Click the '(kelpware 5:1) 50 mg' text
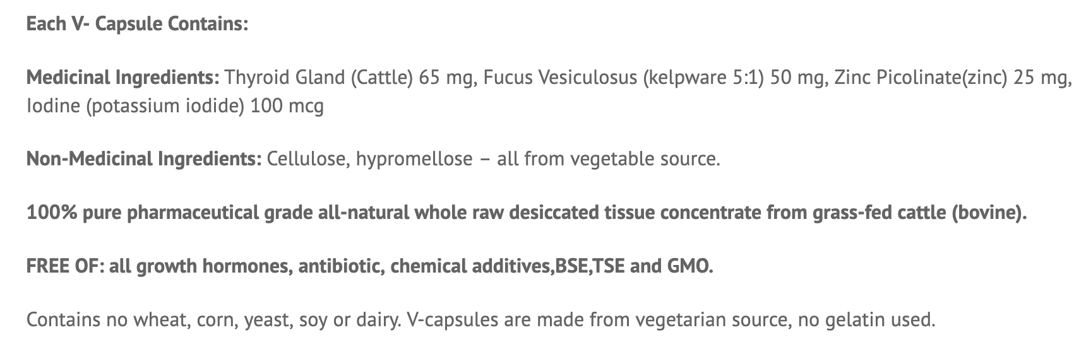This screenshot has height=342, width=1086. click(732, 78)
